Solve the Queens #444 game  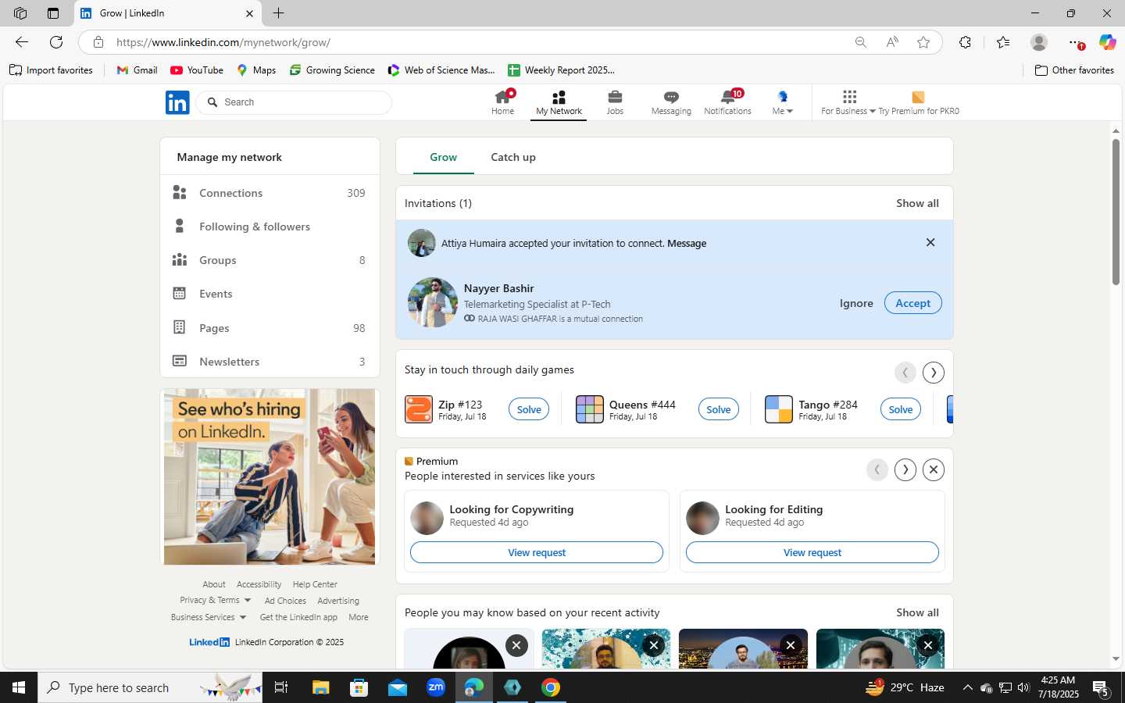718,409
